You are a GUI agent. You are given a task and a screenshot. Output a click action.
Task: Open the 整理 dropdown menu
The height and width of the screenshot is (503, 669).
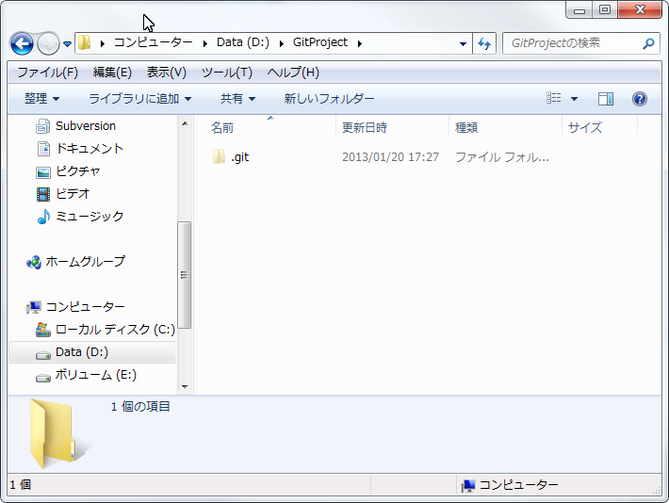coord(41,99)
